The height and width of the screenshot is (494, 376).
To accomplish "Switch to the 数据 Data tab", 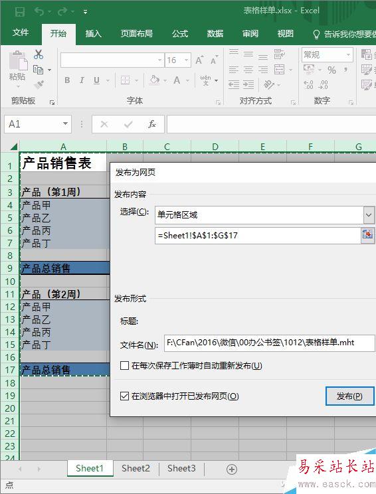I will click(x=215, y=33).
